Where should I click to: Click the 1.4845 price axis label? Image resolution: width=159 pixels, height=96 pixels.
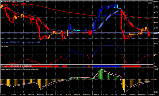[156, 2]
